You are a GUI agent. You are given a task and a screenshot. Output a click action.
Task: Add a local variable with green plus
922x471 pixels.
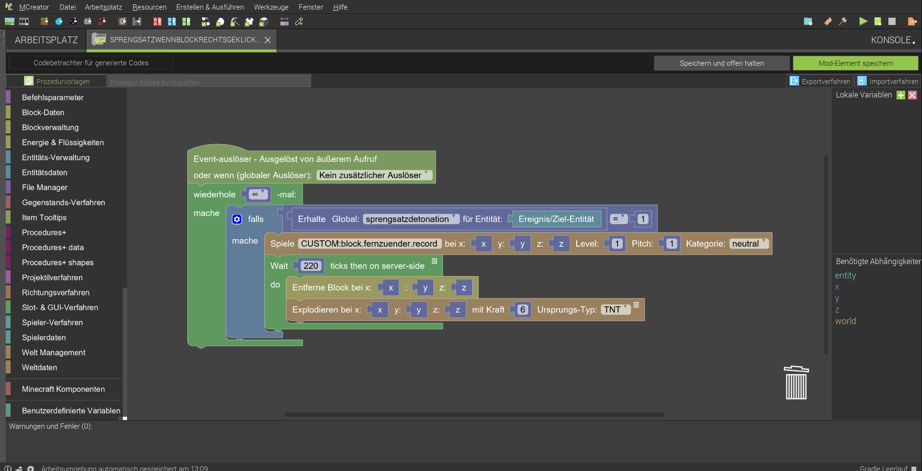(901, 95)
